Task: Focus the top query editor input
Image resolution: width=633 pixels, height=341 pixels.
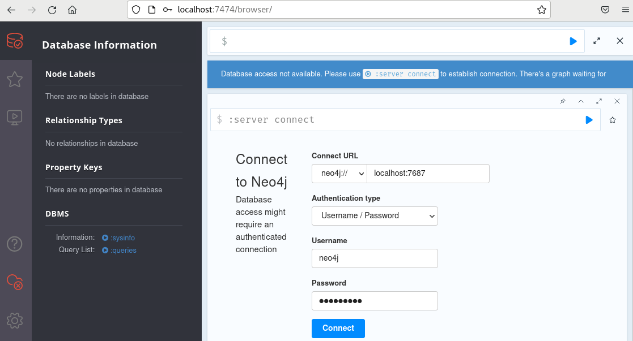Action: [396, 41]
